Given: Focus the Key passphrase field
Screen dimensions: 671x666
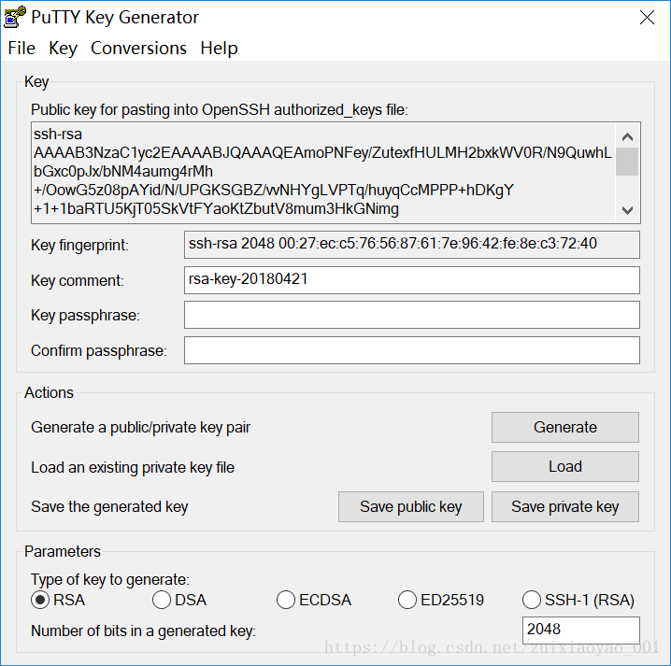Looking at the screenshot, I should [412, 315].
